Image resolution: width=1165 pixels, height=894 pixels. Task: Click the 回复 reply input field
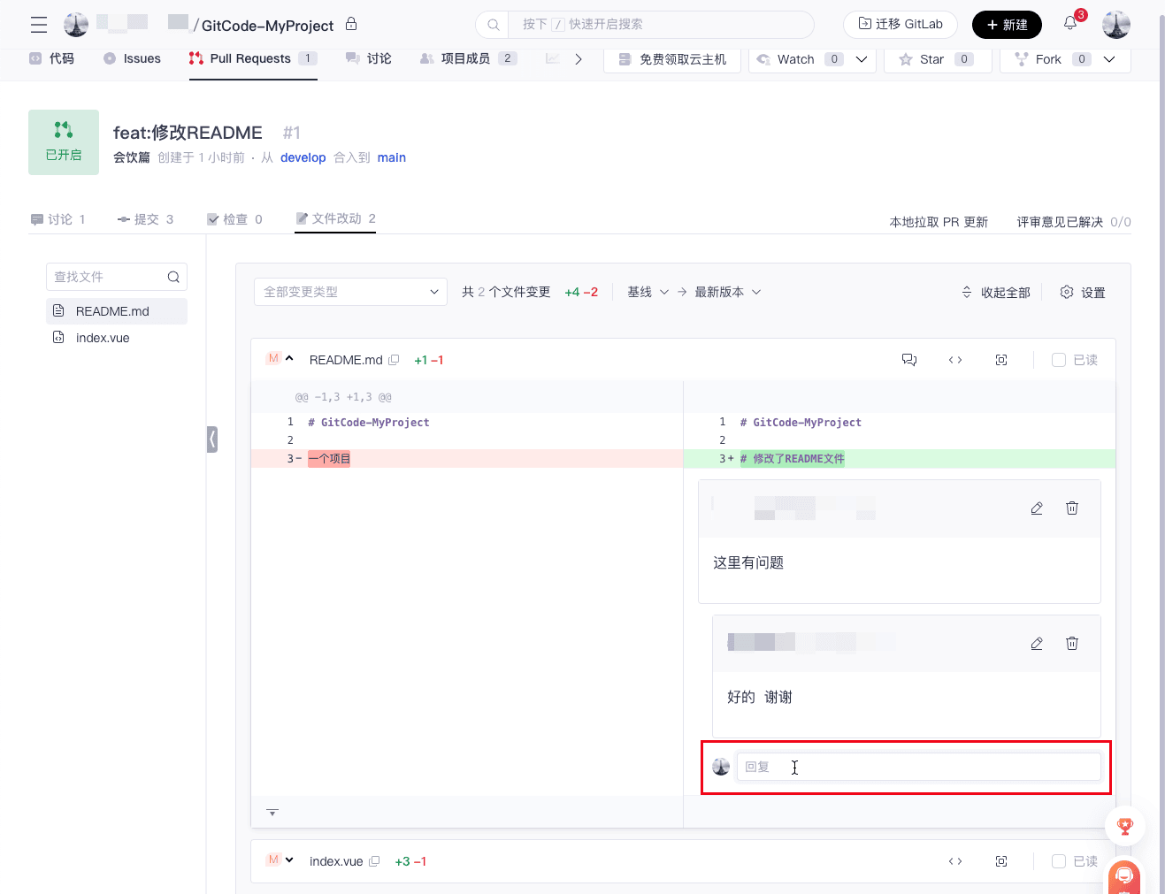pyautogui.click(x=918, y=767)
